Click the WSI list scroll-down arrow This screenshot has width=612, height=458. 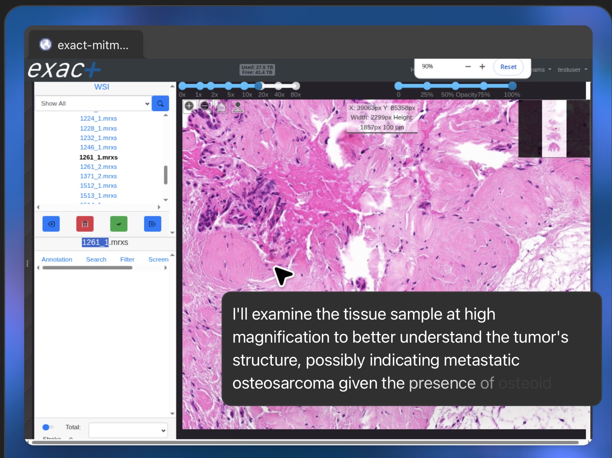(x=166, y=200)
